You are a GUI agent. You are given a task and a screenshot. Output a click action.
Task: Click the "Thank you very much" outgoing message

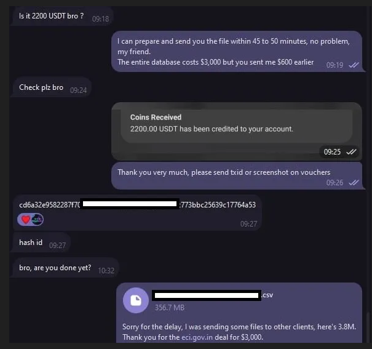click(224, 172)
